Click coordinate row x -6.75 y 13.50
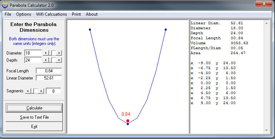The height and width of the screenshot is (139, 275). (213, 68)
